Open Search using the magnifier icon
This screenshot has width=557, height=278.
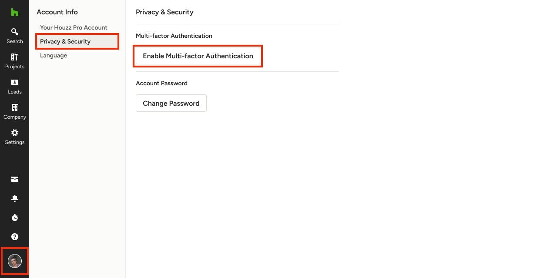pyautogui.click(x=14, y=31)
